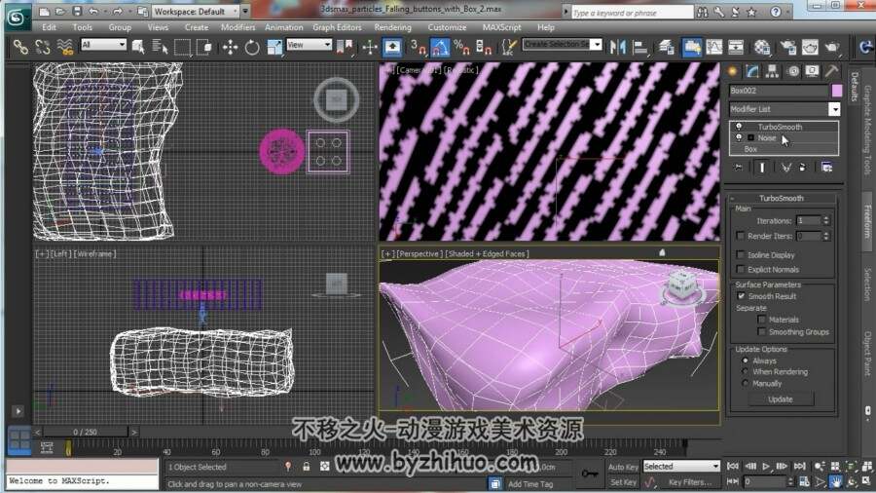
Task: Open the Edit menu
Action: pyautogui.click(x=50, y=27)
